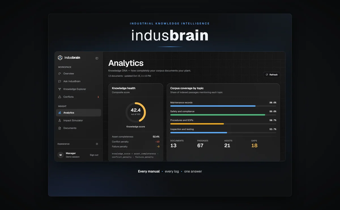
Task: Click the Conflict penalty -10 value
Action: [x=157, y=142]
